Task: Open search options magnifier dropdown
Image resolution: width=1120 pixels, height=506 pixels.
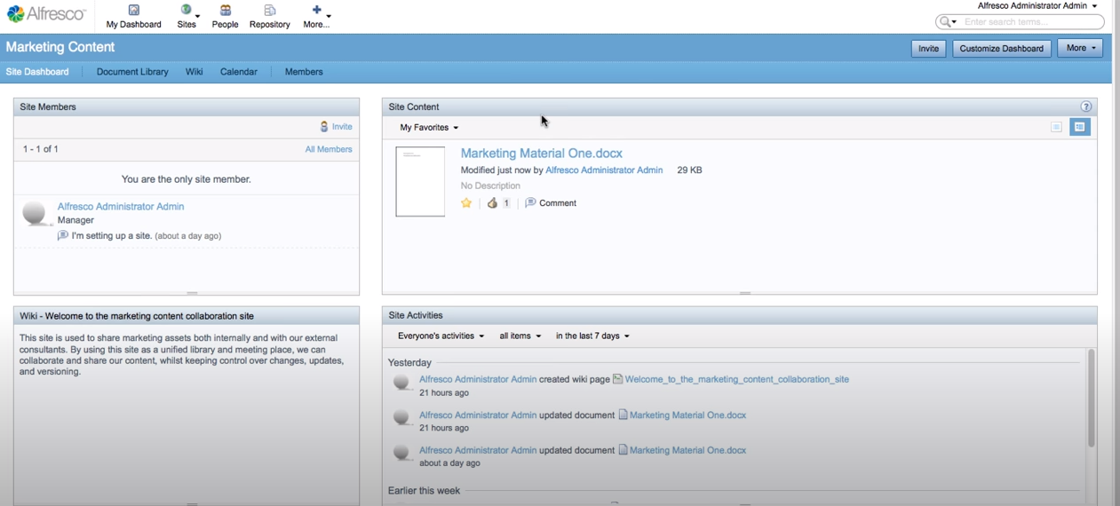Action: pyautogui.click(x=948, y=21)
